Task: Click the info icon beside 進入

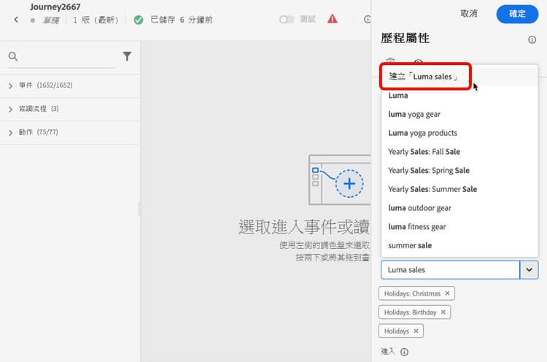Action: click(404, 352)
